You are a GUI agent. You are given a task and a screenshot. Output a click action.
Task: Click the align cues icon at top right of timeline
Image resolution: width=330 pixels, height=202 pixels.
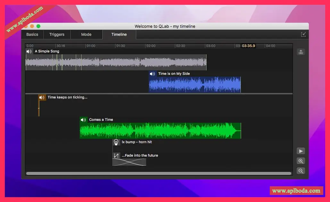point(301,52)
